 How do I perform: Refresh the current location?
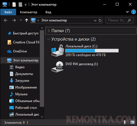click(100, 20)
